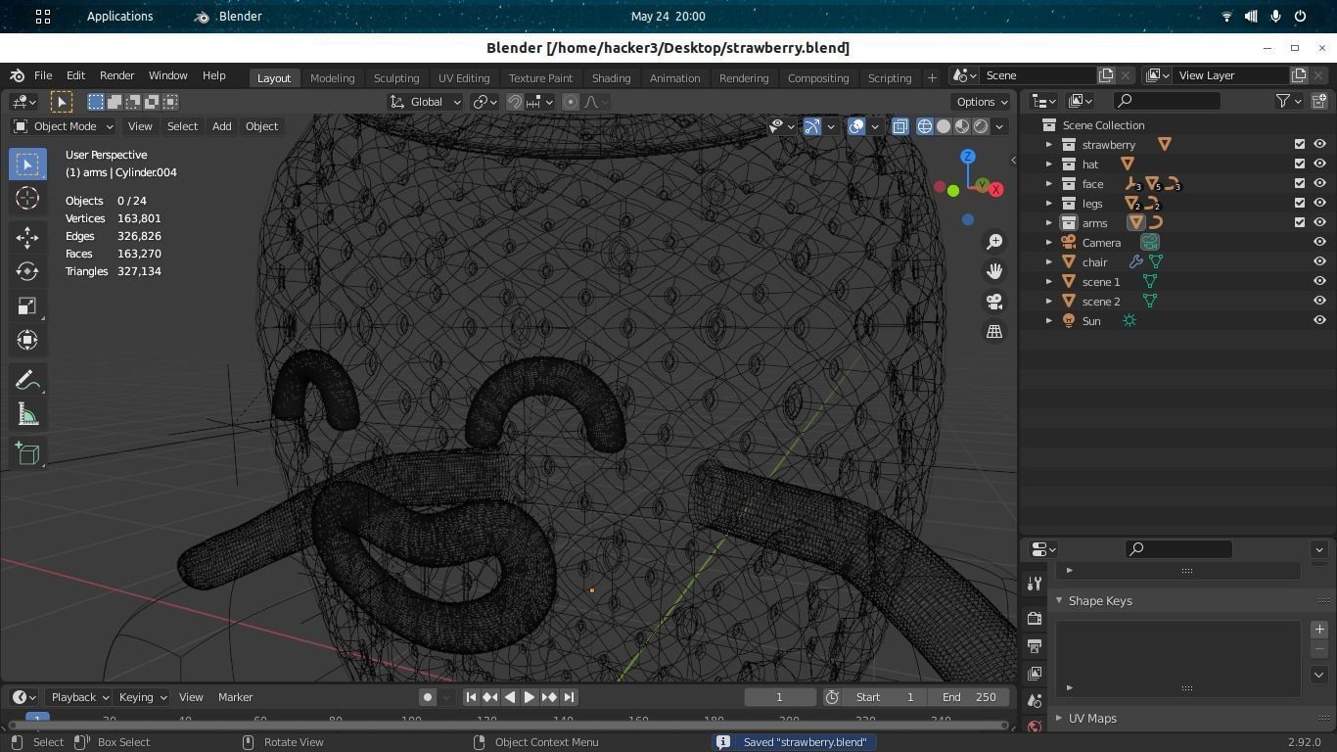Click the timeline View button
Screen dimensions: 1337x752
[x=191, y=697]
